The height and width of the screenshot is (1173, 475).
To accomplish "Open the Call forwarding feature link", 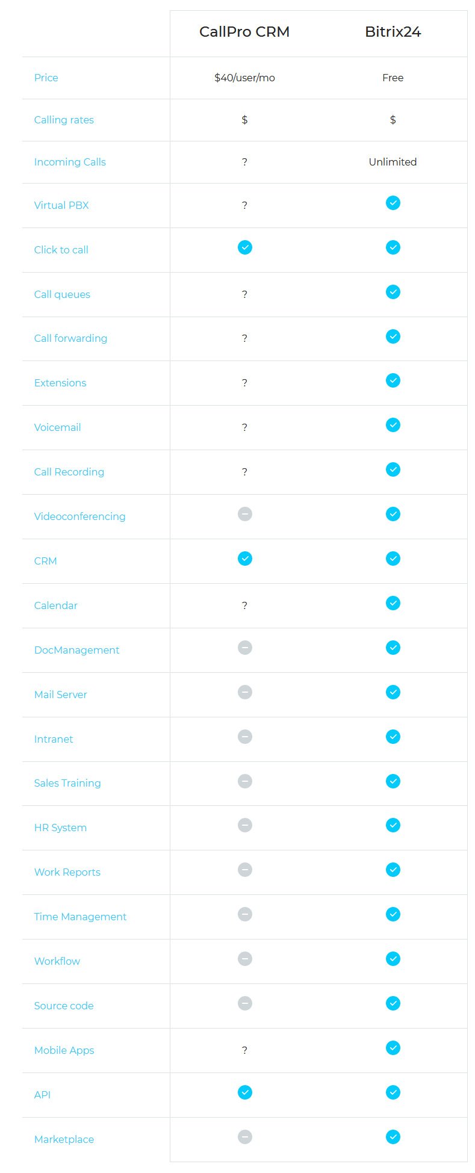I will (x=70, y=338).
